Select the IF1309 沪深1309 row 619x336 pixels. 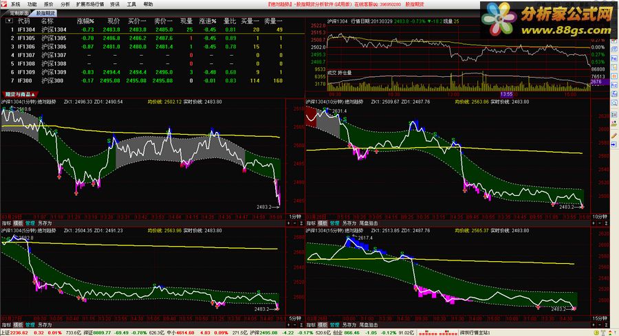[x=153, y=72]
